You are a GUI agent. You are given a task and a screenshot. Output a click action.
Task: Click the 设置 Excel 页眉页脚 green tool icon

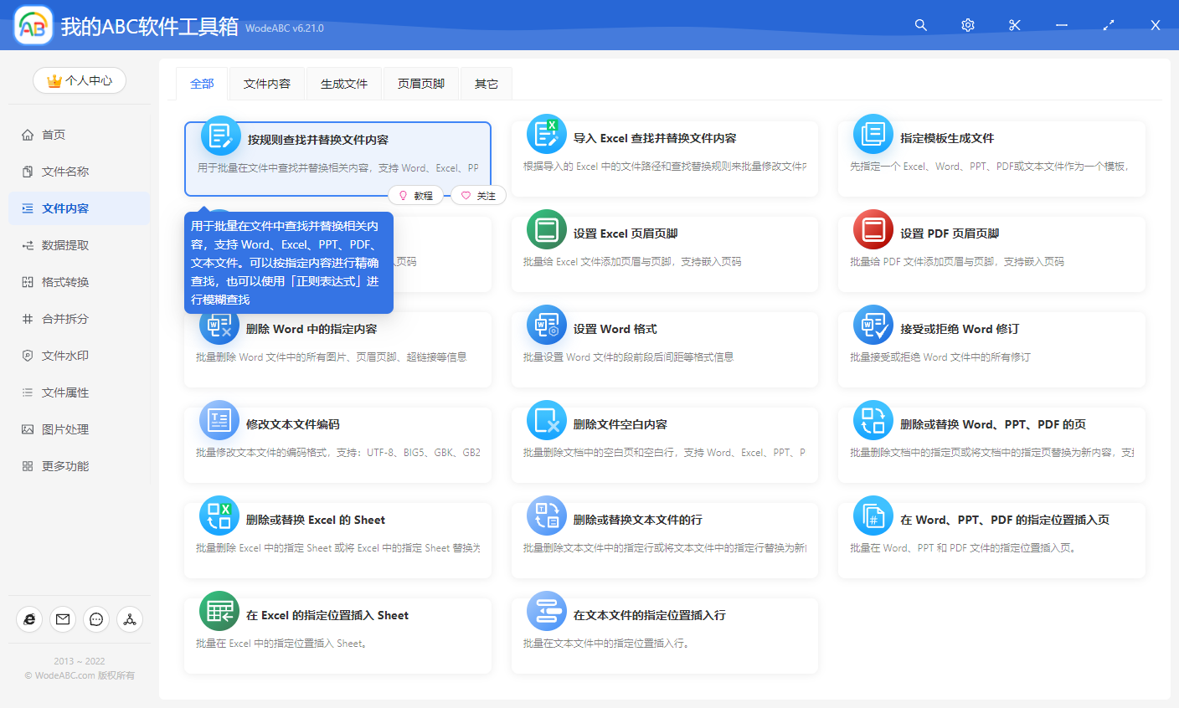[x=546, y=228]
